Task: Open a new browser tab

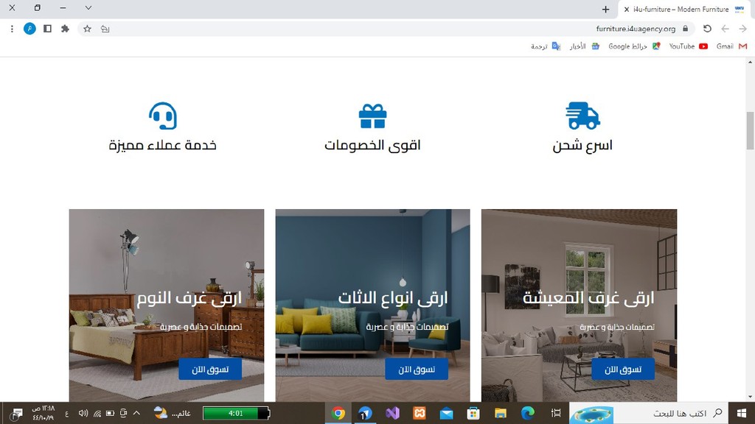Action: [605, 9]
